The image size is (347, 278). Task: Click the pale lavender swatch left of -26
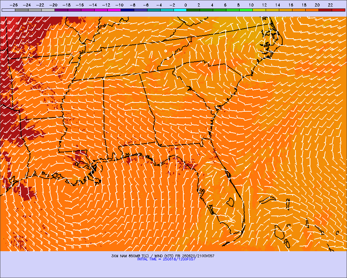pos(8,10)
